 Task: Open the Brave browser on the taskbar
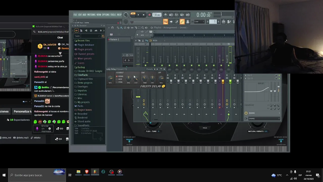tap(87, 172)
